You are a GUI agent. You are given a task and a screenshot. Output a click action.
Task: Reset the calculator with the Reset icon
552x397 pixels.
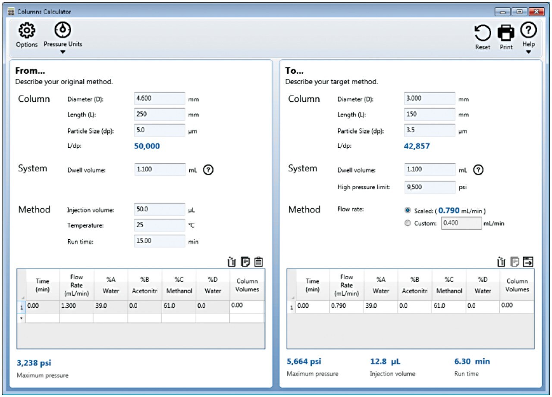483,33
